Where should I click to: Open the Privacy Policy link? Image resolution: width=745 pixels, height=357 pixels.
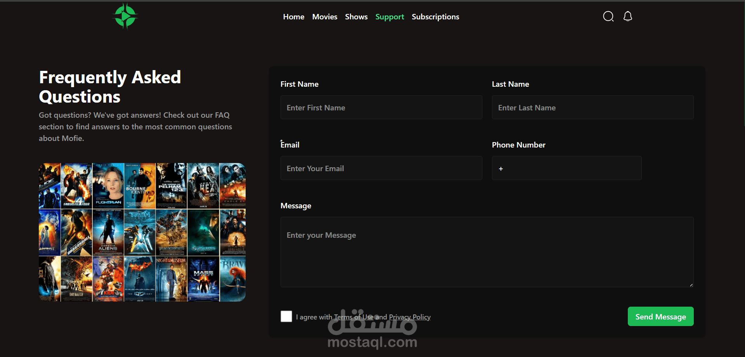410,317
